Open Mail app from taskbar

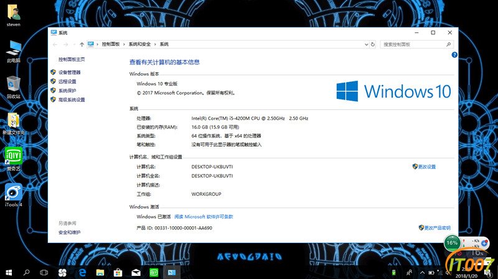coord(136,273)
